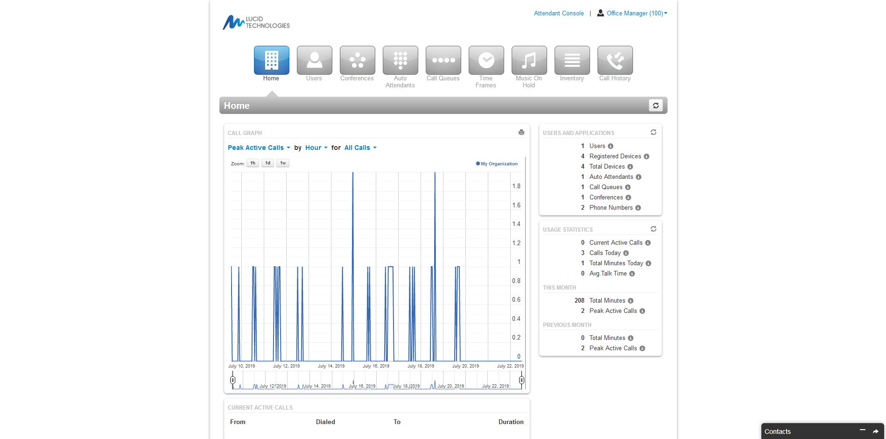Click the right range handle of graph navigator
Image resolution: width=886 pixels, height=439 pixels.
pos(521,380)
